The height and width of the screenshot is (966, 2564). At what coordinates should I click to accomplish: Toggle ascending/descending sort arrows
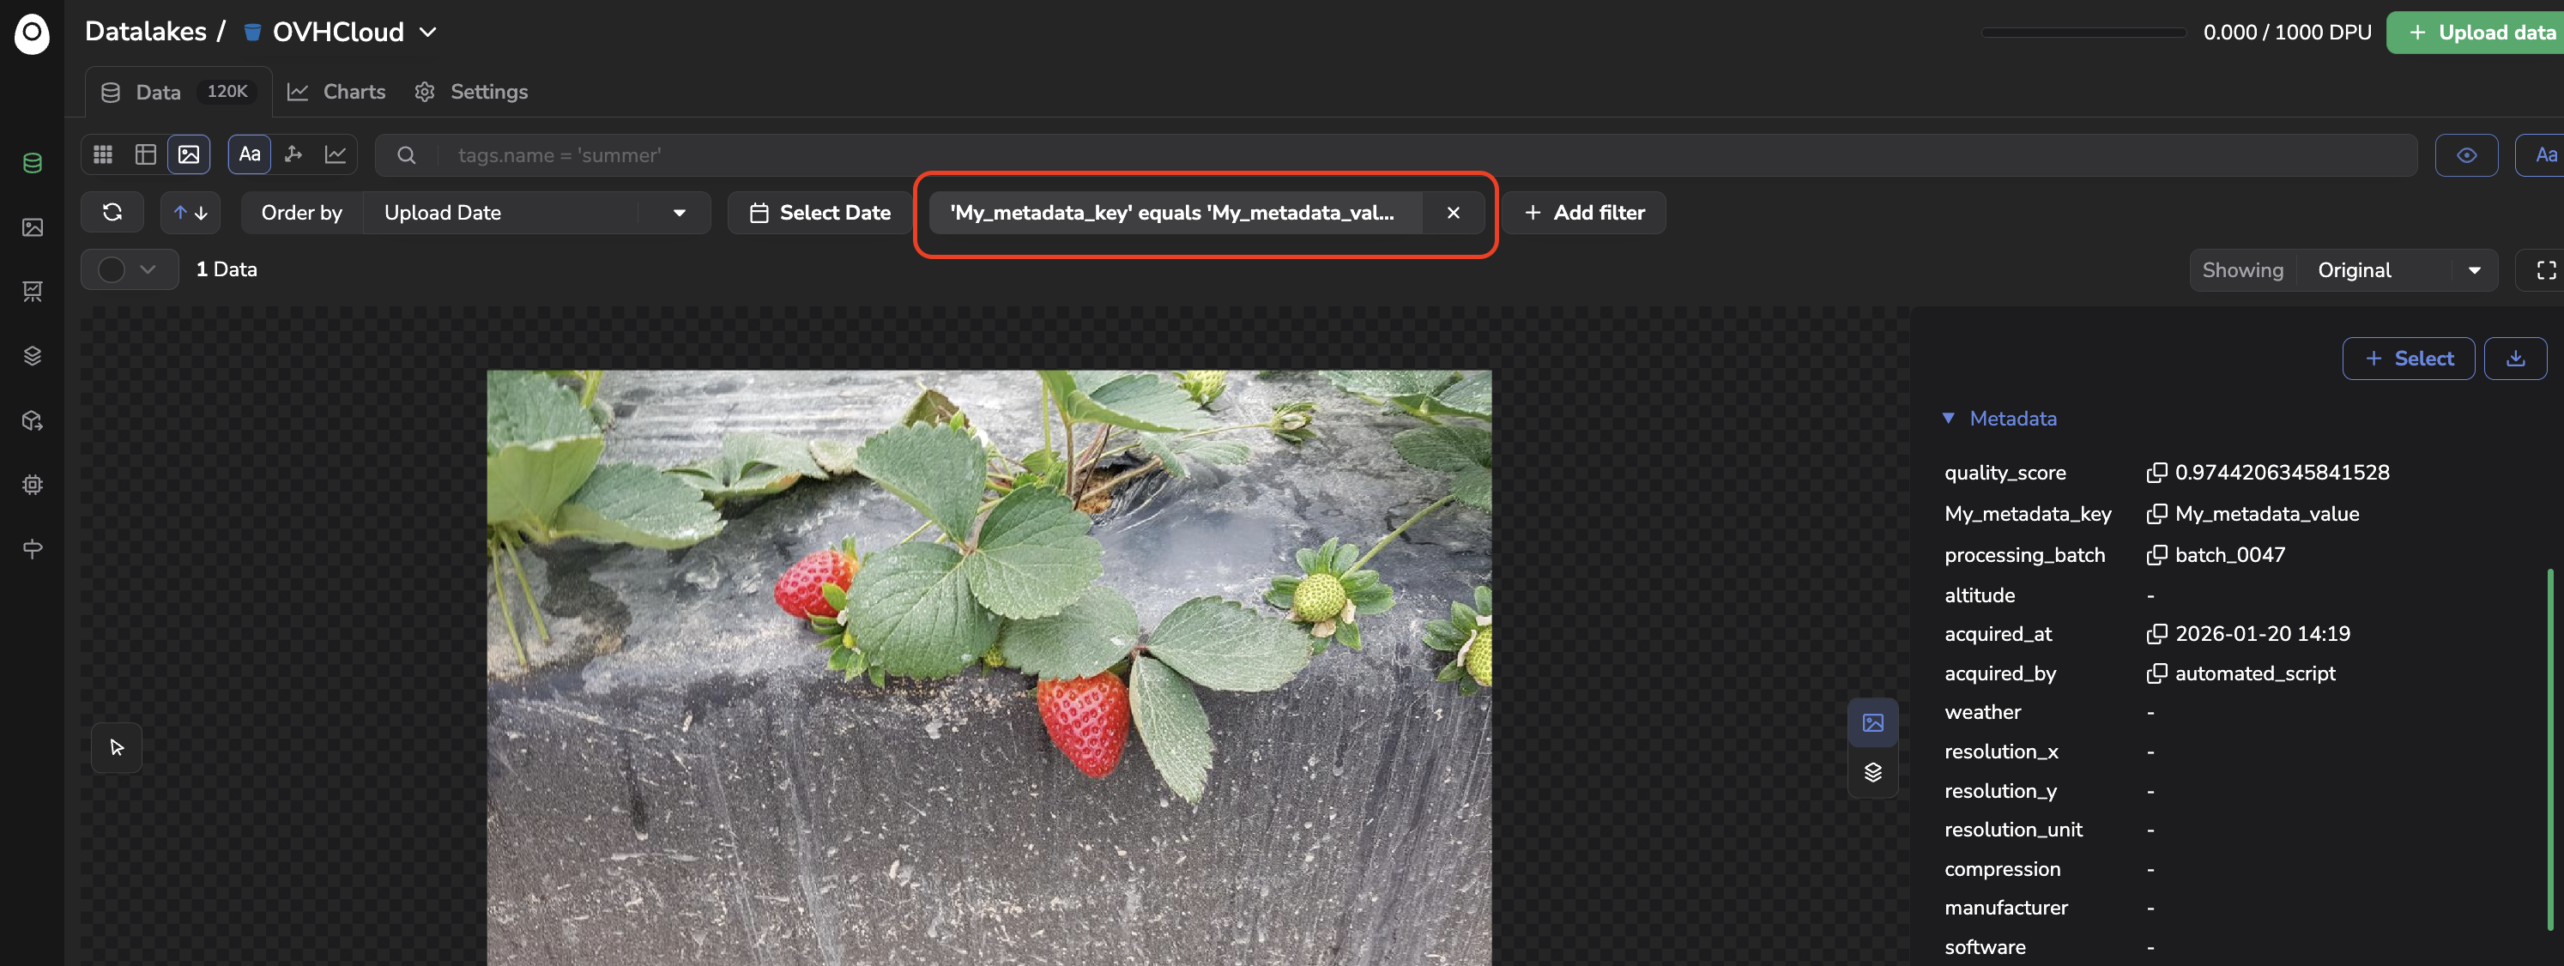(190, 212)
